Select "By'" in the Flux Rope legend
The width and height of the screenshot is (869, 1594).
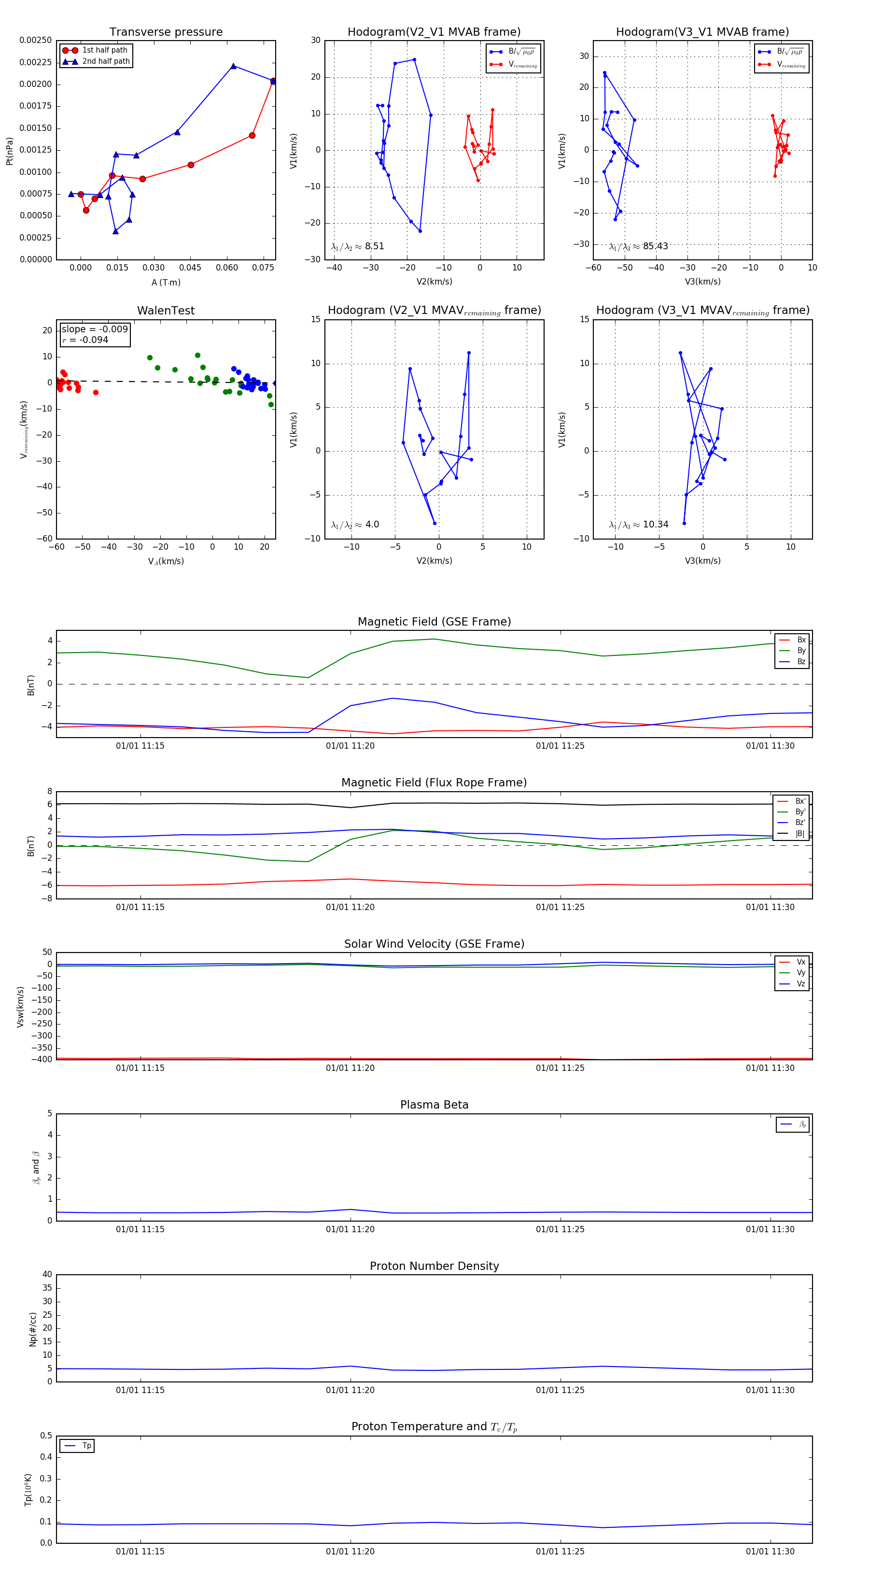(792, 812)
